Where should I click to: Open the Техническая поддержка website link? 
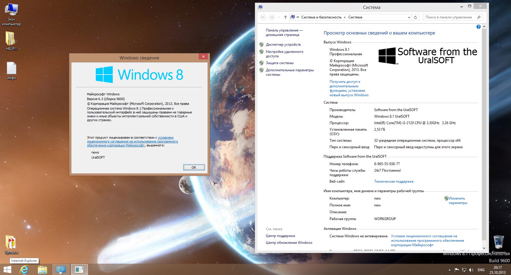(394, 181)
